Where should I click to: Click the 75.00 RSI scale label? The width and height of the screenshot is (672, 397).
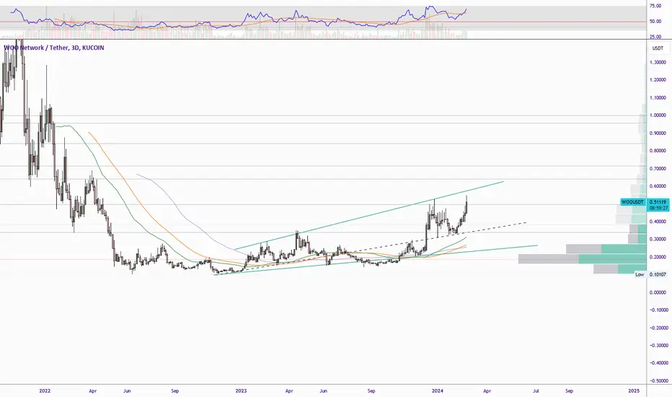point(655,6)
